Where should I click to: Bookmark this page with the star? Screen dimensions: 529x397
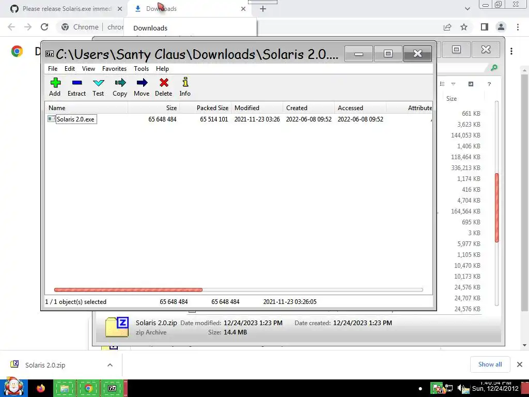(464, 27)
